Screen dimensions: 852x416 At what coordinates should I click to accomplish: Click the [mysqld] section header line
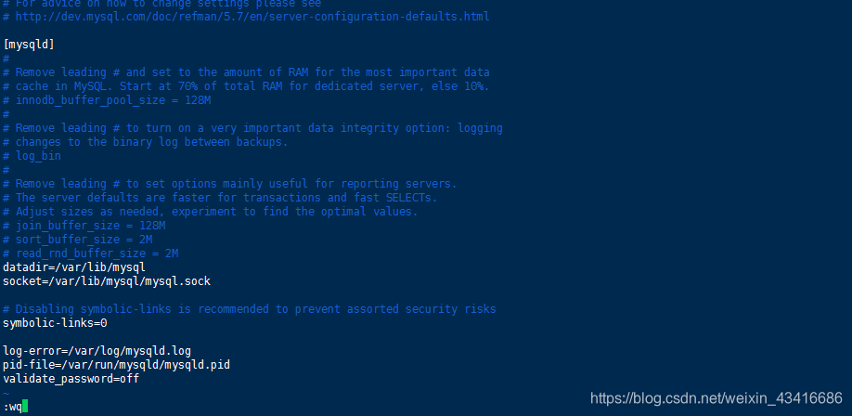click(x=29, y=45)
